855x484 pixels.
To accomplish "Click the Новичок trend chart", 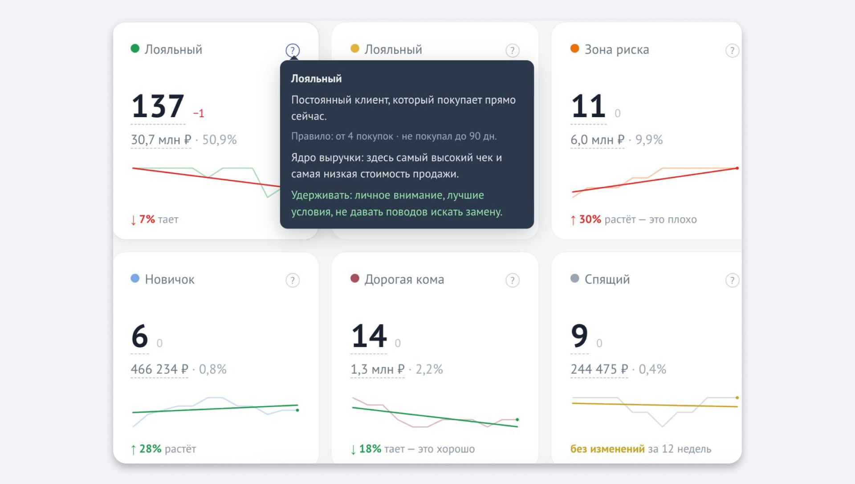I will point(216,411).
